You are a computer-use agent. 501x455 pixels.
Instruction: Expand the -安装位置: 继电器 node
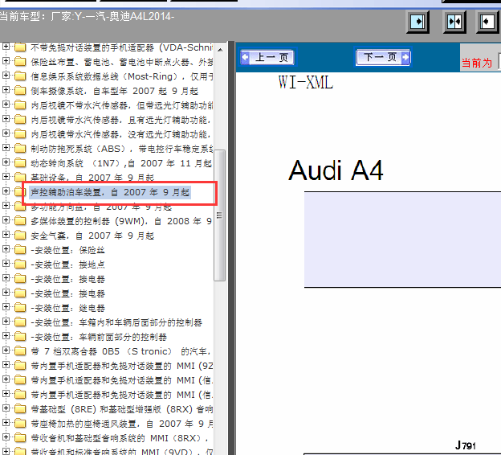6,307
